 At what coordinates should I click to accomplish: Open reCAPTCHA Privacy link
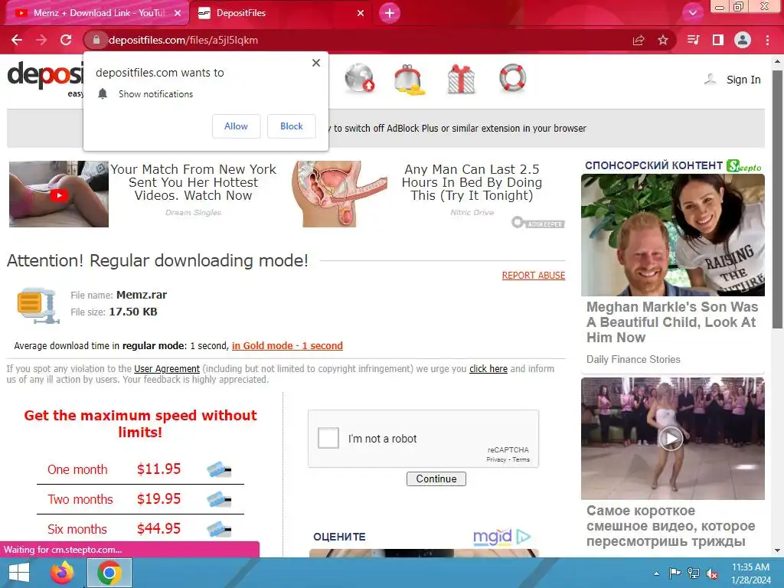496,459
